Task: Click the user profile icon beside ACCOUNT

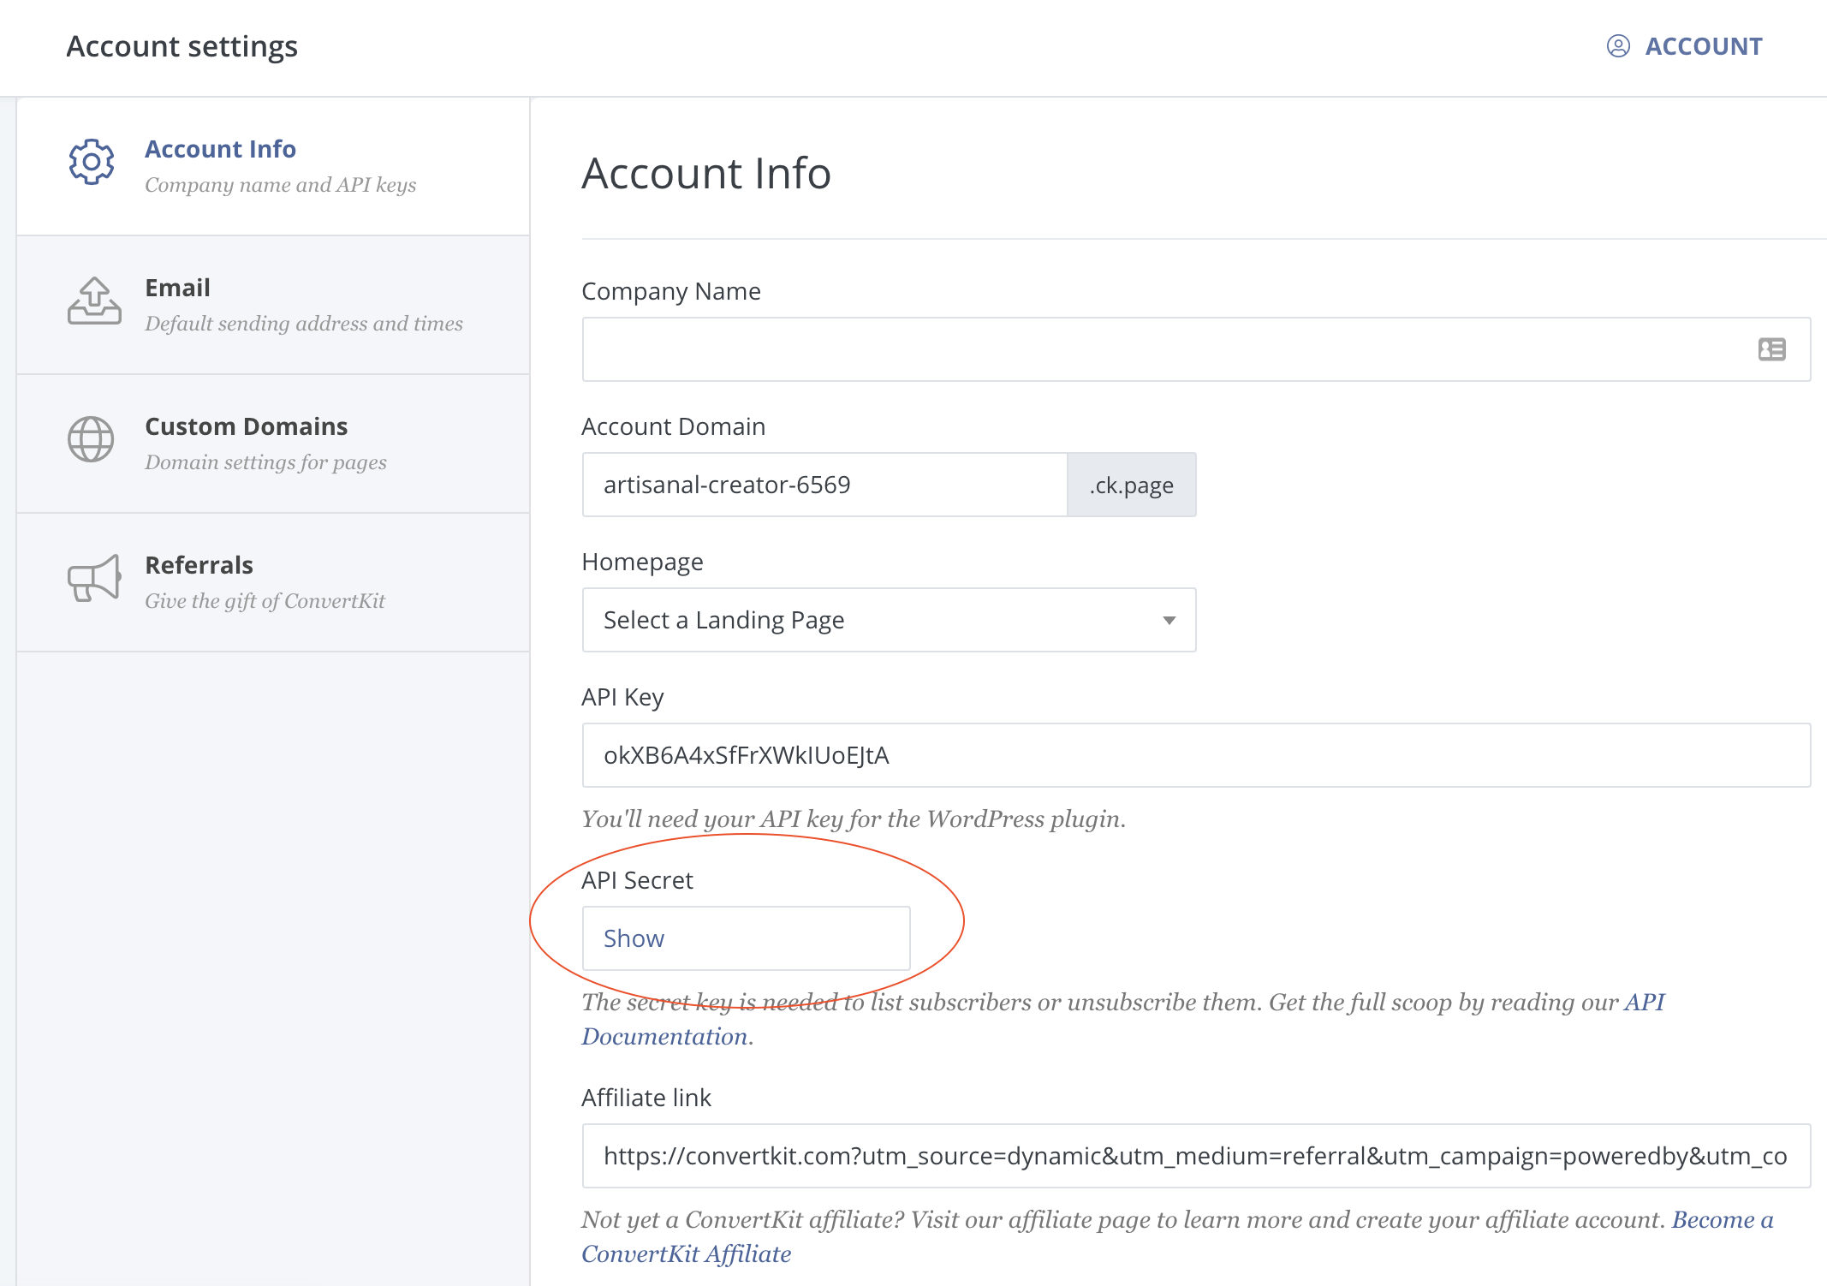Action: point(1618,46)
